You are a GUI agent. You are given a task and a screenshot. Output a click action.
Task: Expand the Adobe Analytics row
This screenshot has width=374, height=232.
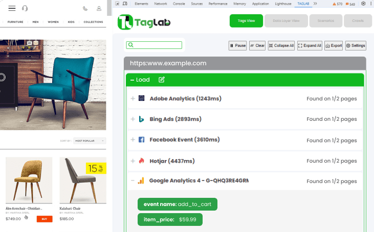coord(133,98)
